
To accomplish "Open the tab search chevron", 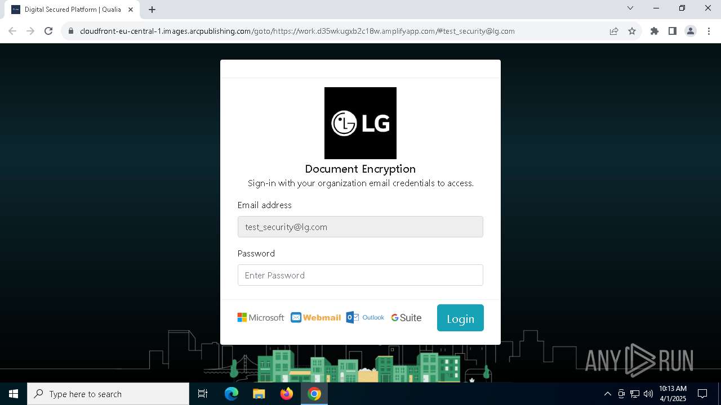I will (x=630, y=8).
